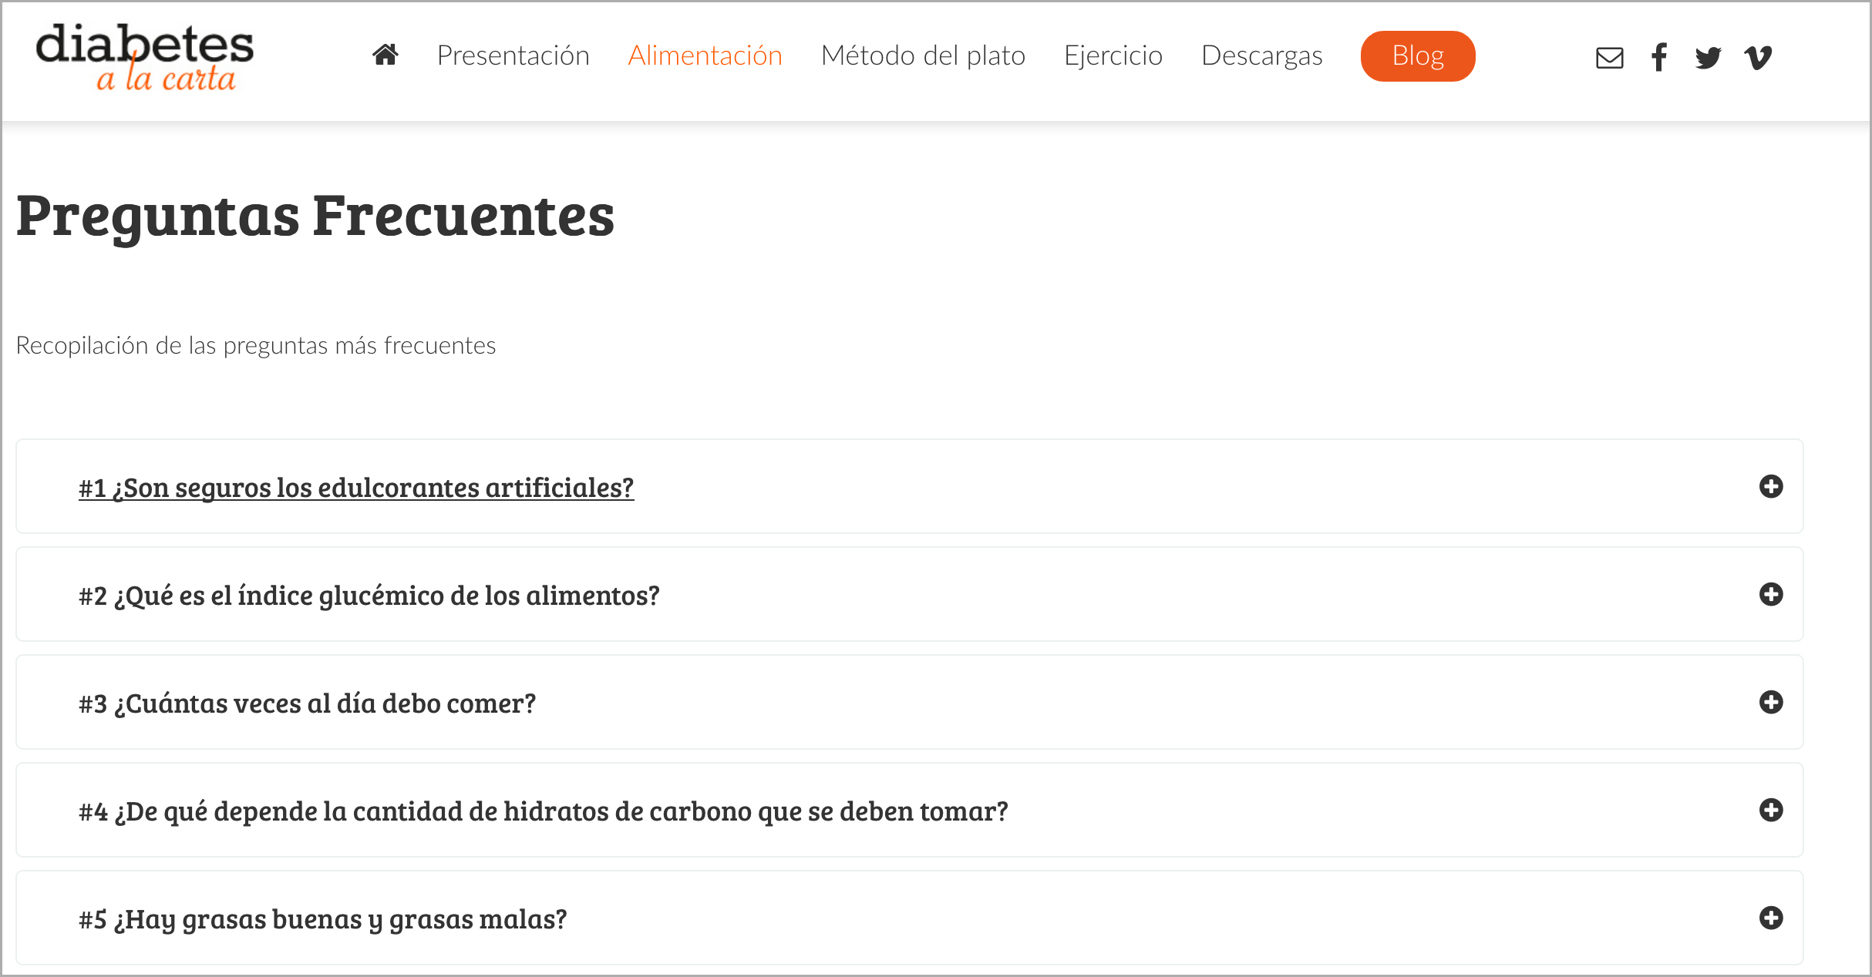Open '¿Cuántas veces al día debo comer?'

coord(307,703)
